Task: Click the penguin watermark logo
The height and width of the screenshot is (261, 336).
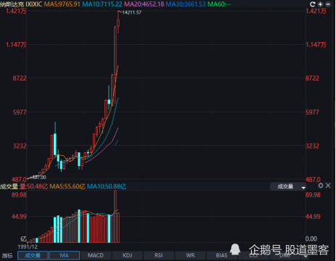Action: point(235,249)
